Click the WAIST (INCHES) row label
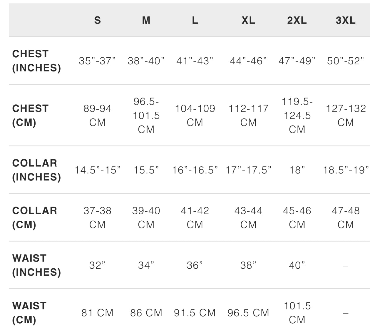The height and width of the screenshot is (333, 370). (36, 265)
